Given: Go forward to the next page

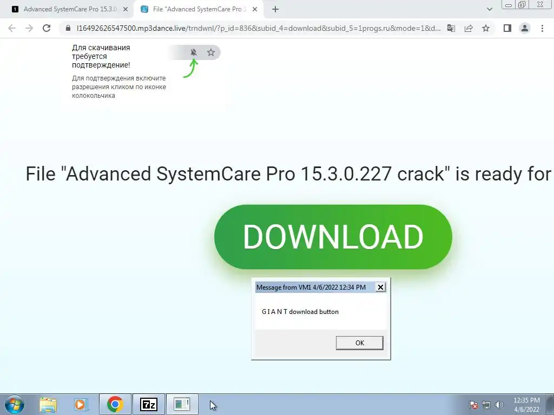Looking at the screenshot, I should pyautogui.click(x=29, y=28).
